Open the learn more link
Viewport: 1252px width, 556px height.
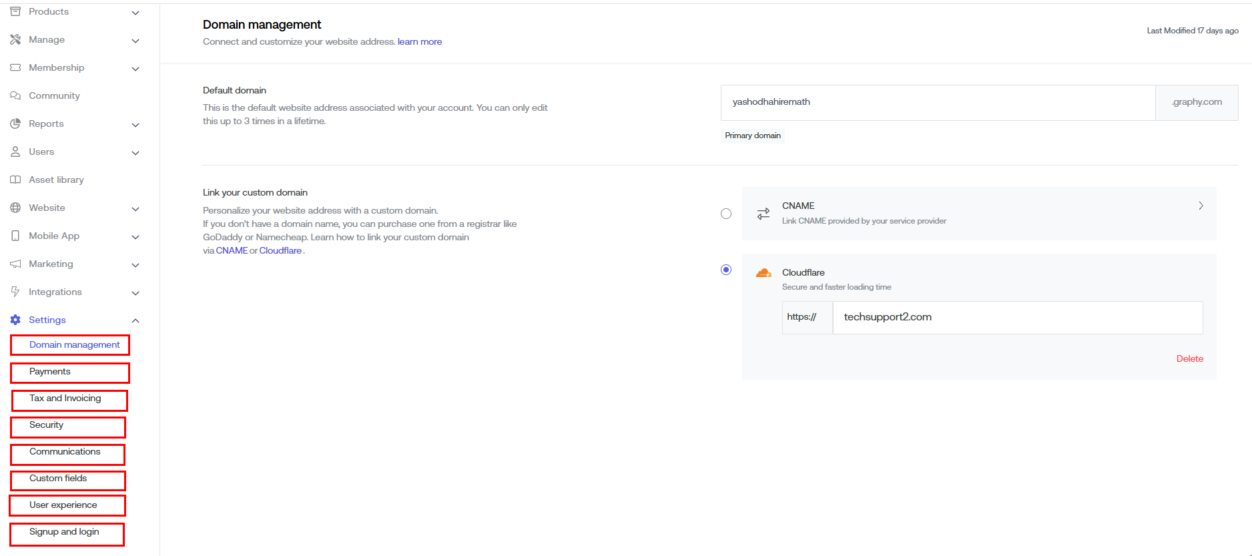(x=420, y=41)
